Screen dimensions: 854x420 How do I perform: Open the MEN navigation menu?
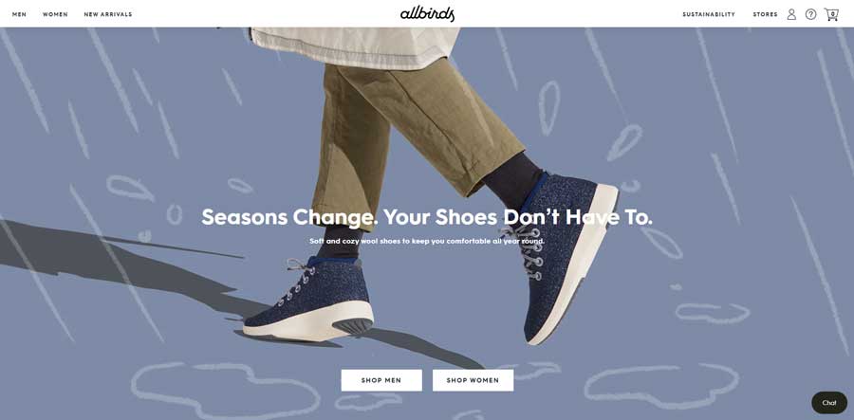tap(20, 14)
